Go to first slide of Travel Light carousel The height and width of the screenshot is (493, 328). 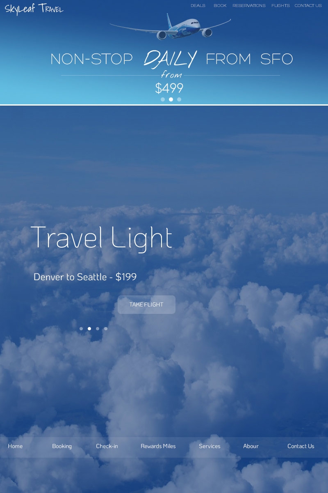pos(81,329)
